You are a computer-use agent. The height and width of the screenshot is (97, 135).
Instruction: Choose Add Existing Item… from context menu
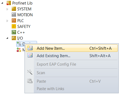(x=72, y=56)
